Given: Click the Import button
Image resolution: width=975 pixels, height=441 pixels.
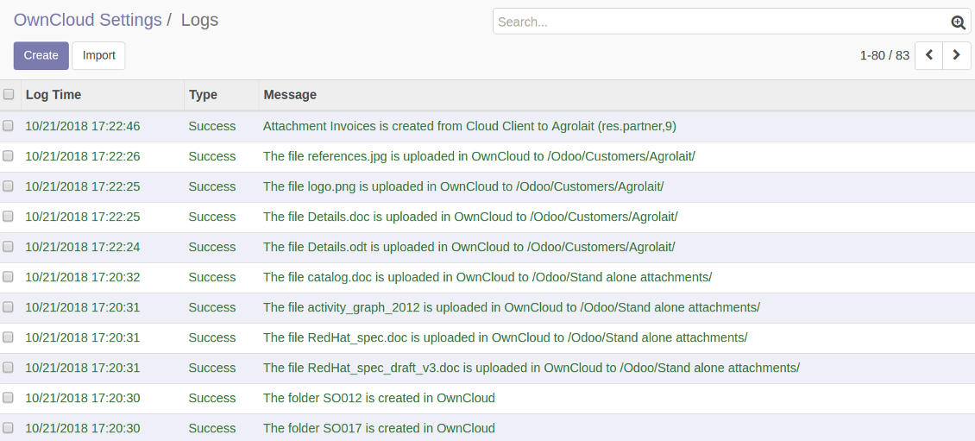Looking at the screenshot, I should 98,55.
